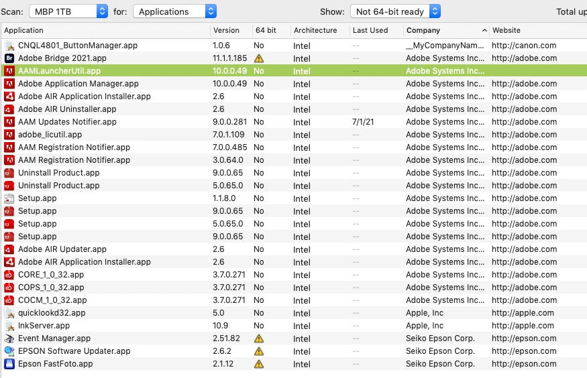The height and width of the screenshot is (378, 587).
Task: Select the Adobe Bridge 2021.app row name
Action: point(62,58)
